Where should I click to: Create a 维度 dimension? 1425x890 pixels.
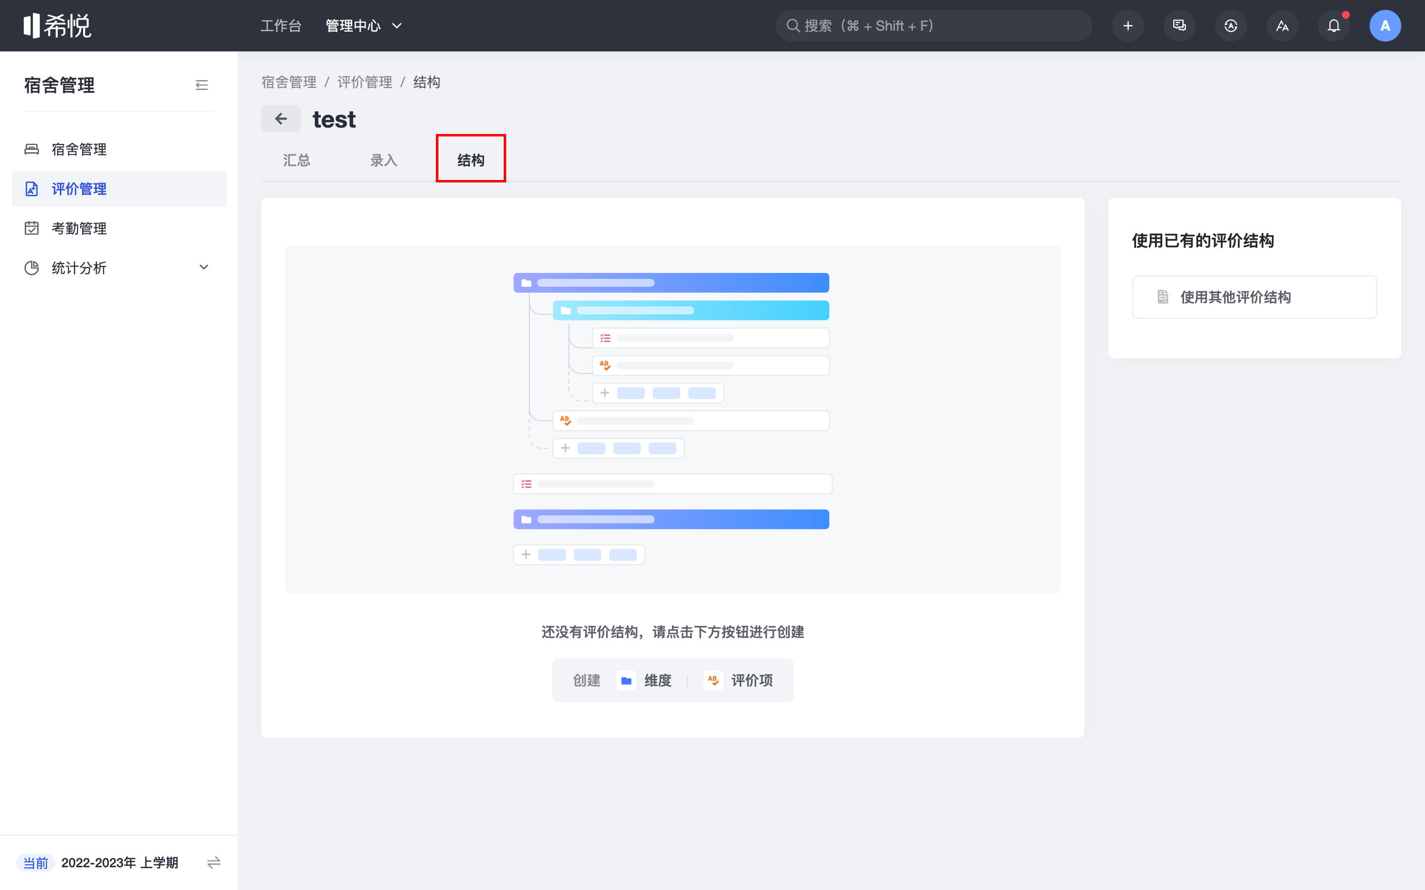click(644, 680)
